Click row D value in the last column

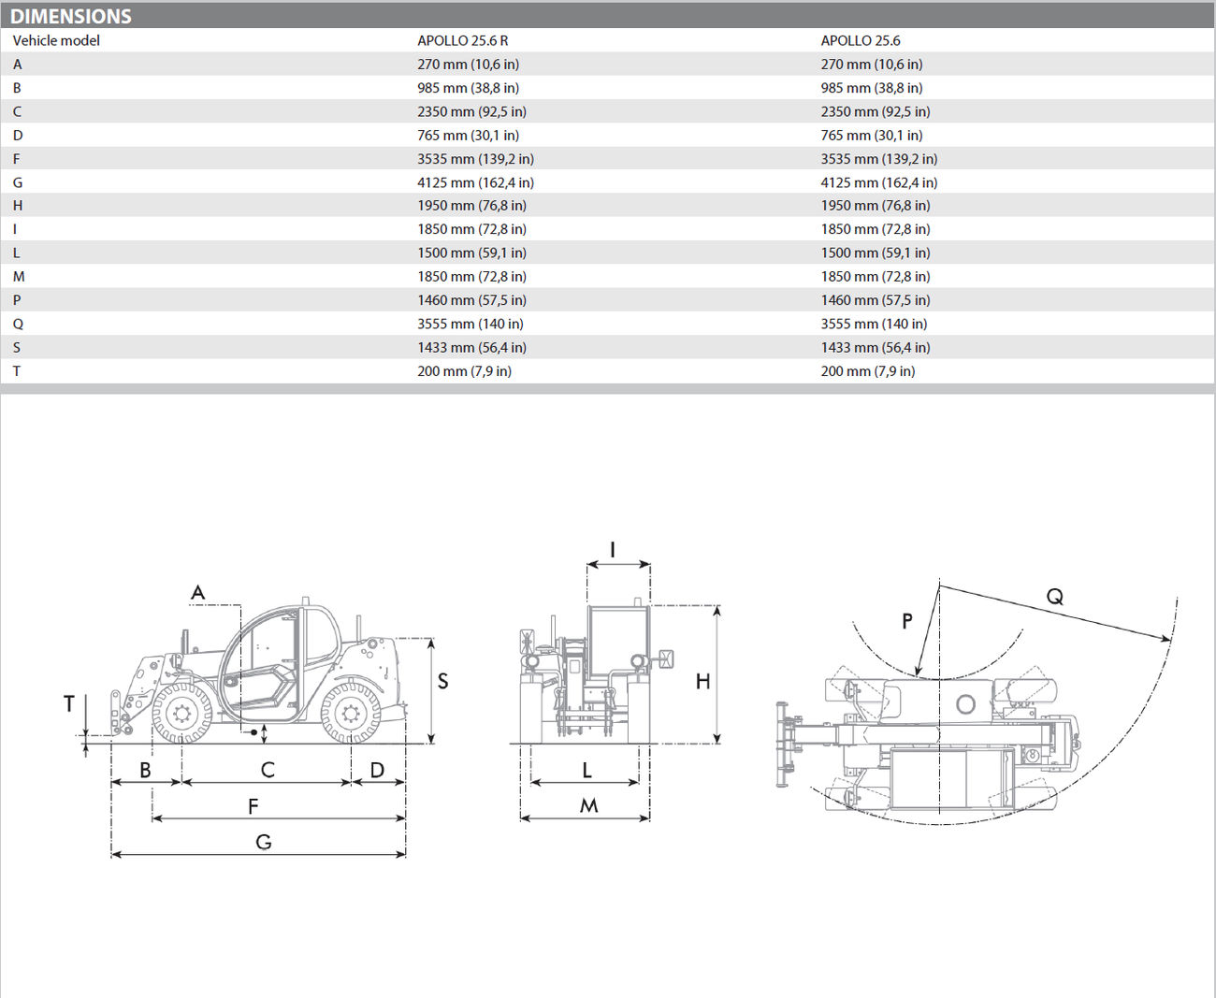872,136
